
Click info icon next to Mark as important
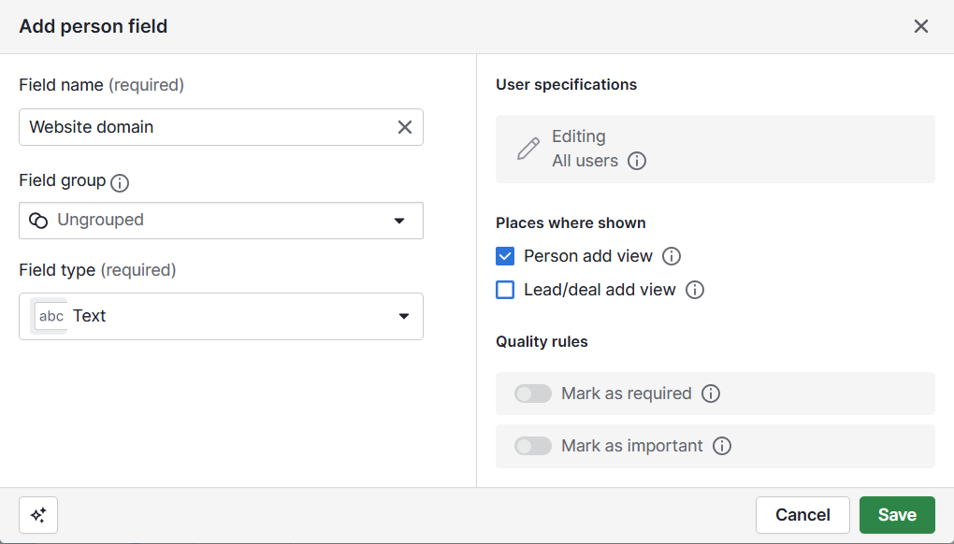point(722,446)
